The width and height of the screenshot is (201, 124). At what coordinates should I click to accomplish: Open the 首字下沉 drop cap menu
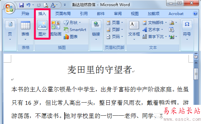(x=155, y=37)
